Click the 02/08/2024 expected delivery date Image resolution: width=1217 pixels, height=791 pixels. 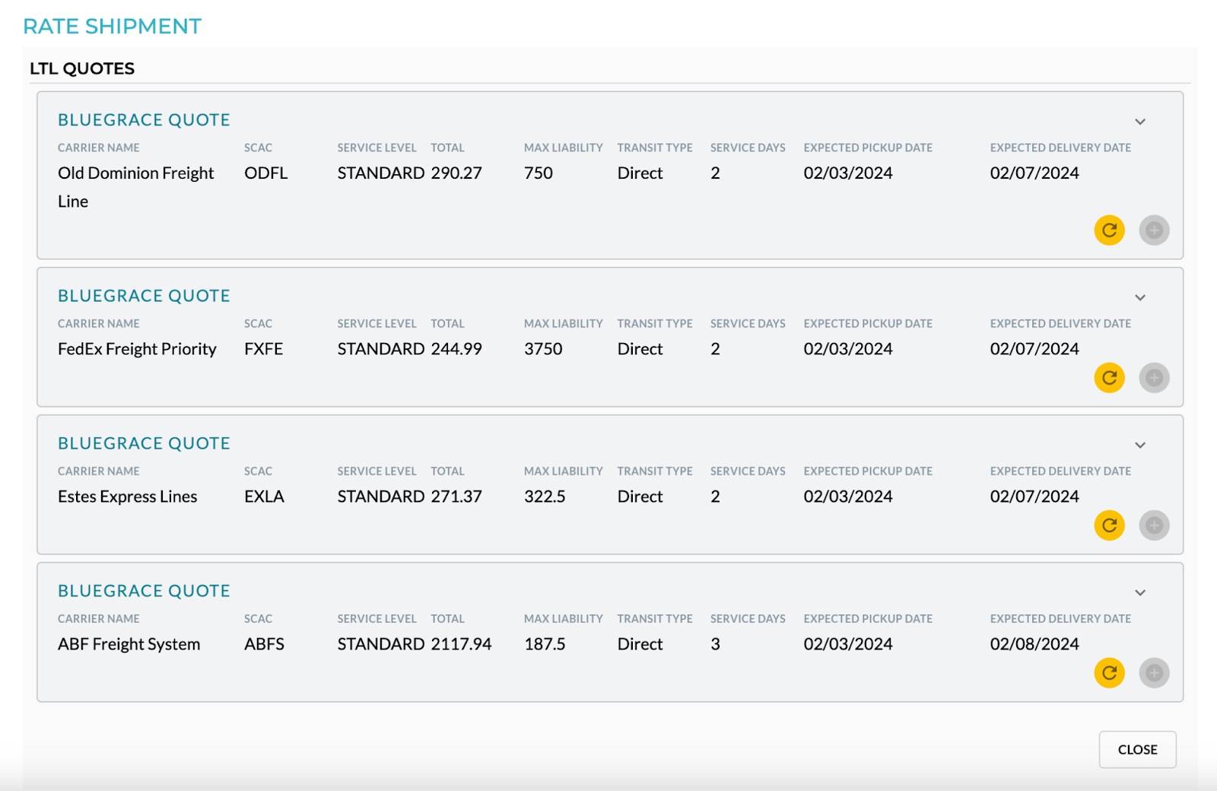1034,644
